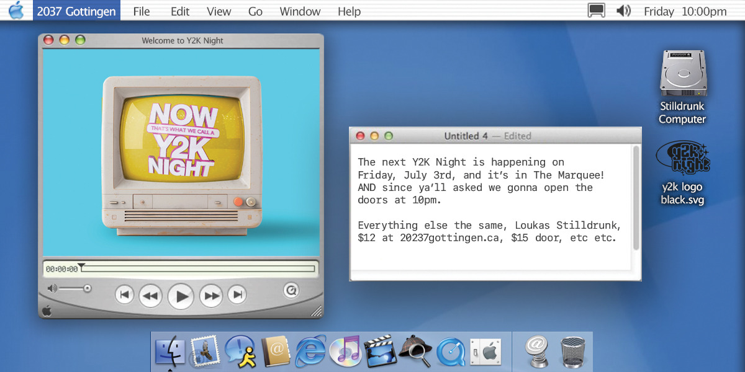Open System Preferences in the dock

coord(485,352)
